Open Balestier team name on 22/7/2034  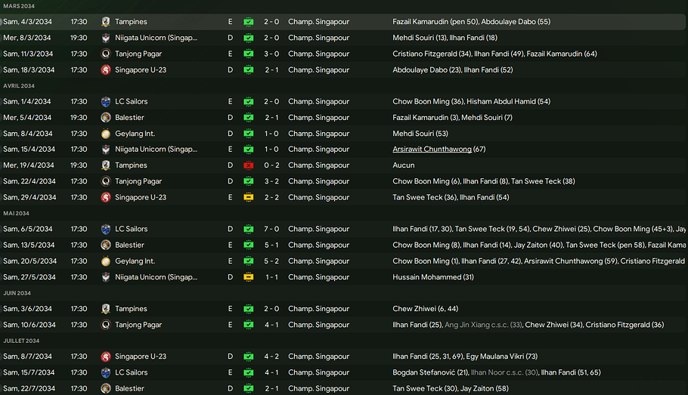tap(129, 388)
